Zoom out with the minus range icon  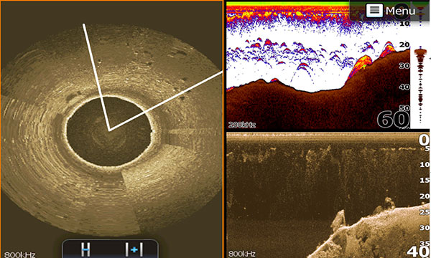coord(85,249)
